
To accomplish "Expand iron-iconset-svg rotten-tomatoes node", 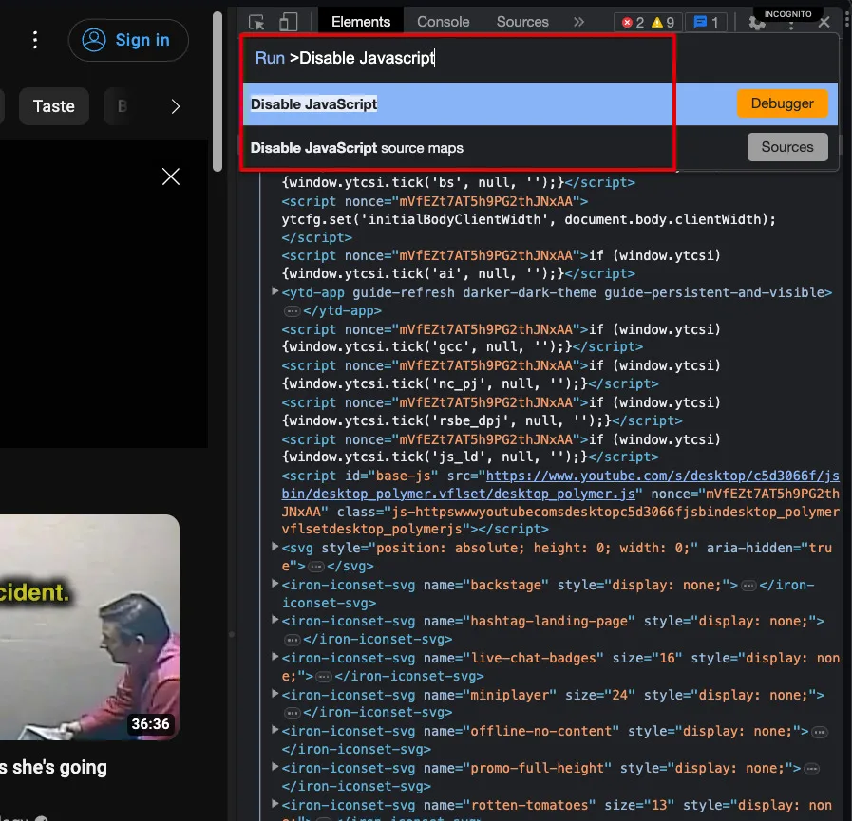I will (x=275, y=804).
